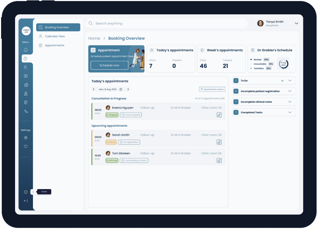Open the Tanya Smith user dropdown
Viewport: 318px width, 230px height.
(x=296, y=23)
